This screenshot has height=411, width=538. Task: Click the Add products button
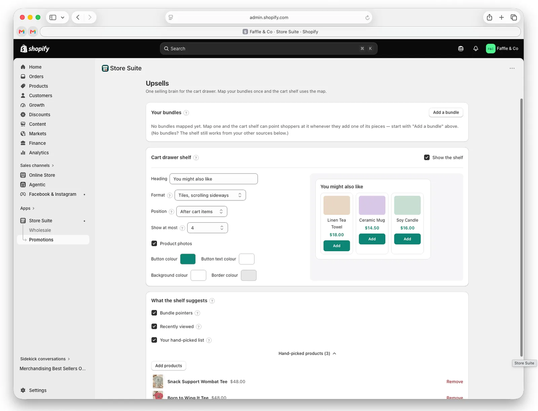[168, 366]
